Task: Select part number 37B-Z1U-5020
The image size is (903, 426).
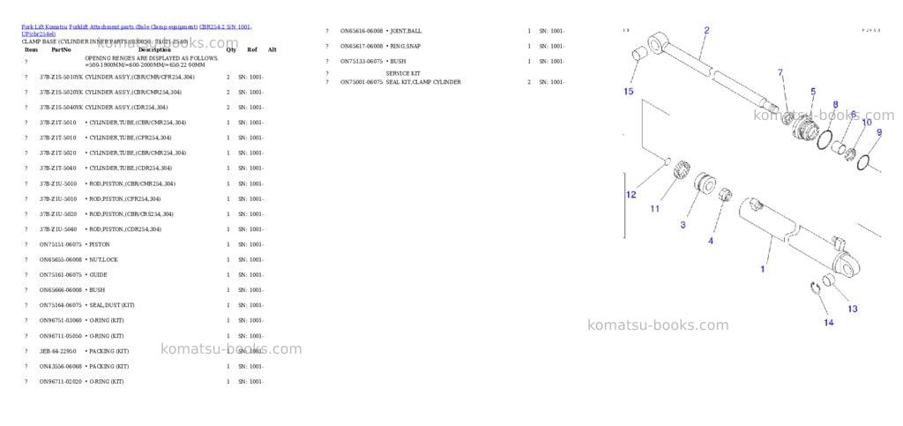Action: click(57, 214)
